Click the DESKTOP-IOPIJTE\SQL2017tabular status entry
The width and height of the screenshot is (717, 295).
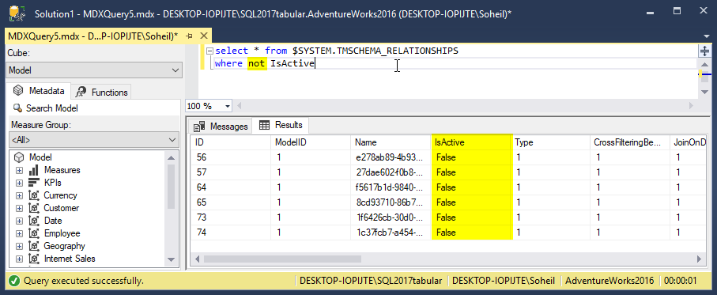(371, 281)
